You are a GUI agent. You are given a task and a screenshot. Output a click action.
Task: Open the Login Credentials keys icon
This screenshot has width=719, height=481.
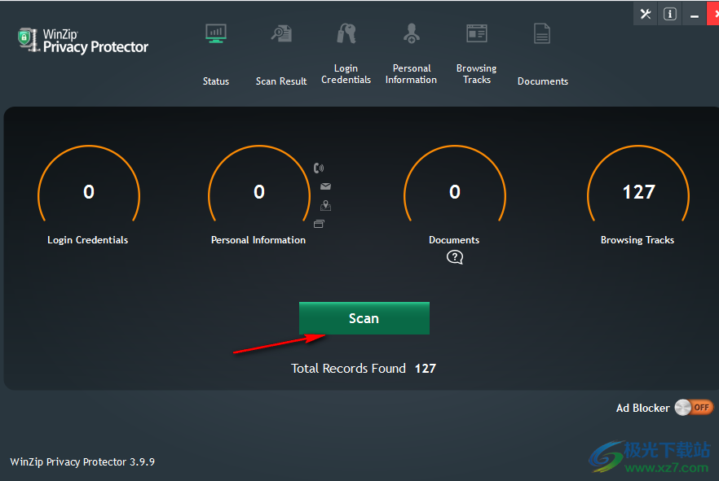[x=346, y=34]
